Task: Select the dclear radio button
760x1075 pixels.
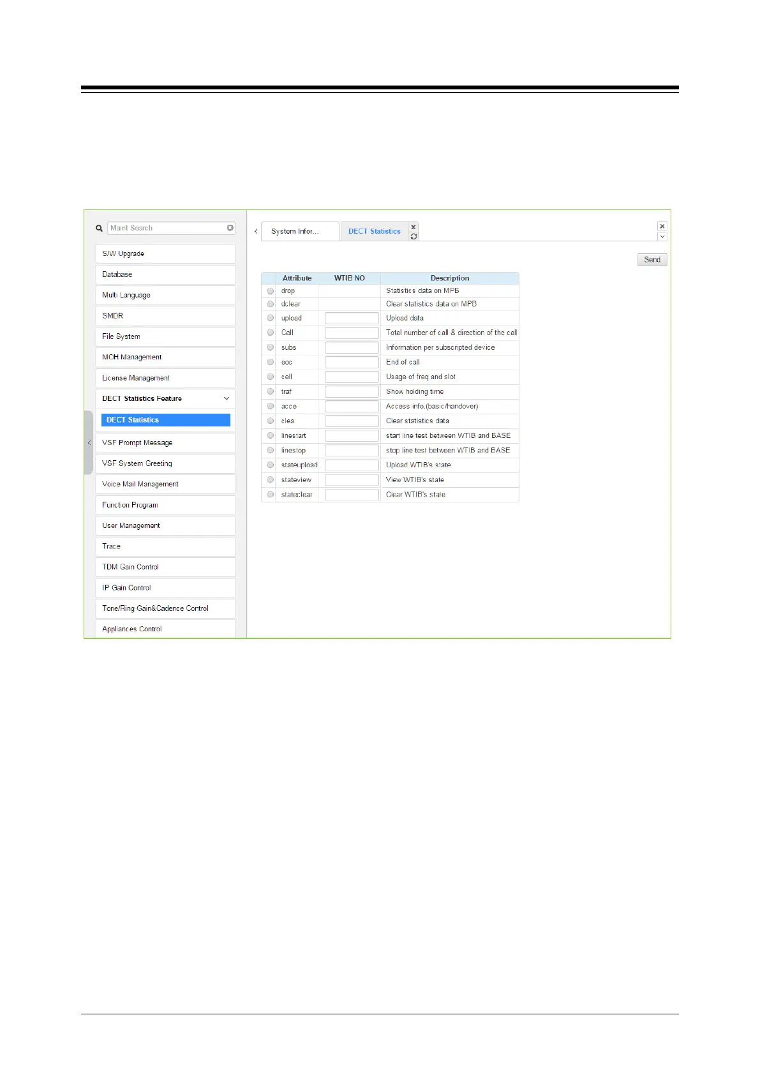Action: coord(271,304)
